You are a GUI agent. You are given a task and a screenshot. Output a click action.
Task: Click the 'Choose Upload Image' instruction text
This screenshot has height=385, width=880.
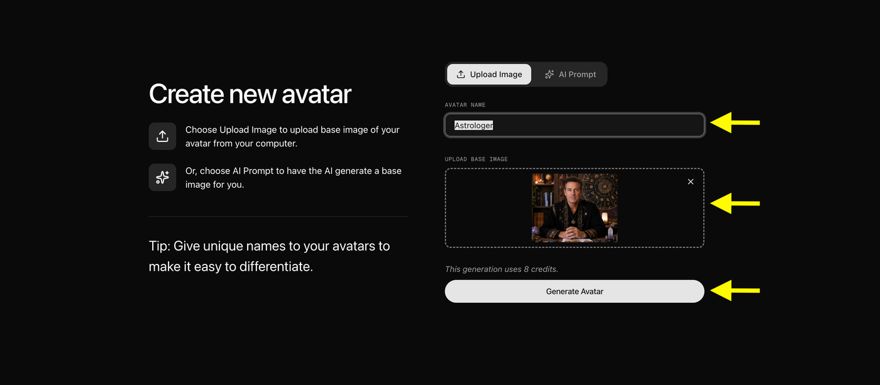(x=292, y=136)
